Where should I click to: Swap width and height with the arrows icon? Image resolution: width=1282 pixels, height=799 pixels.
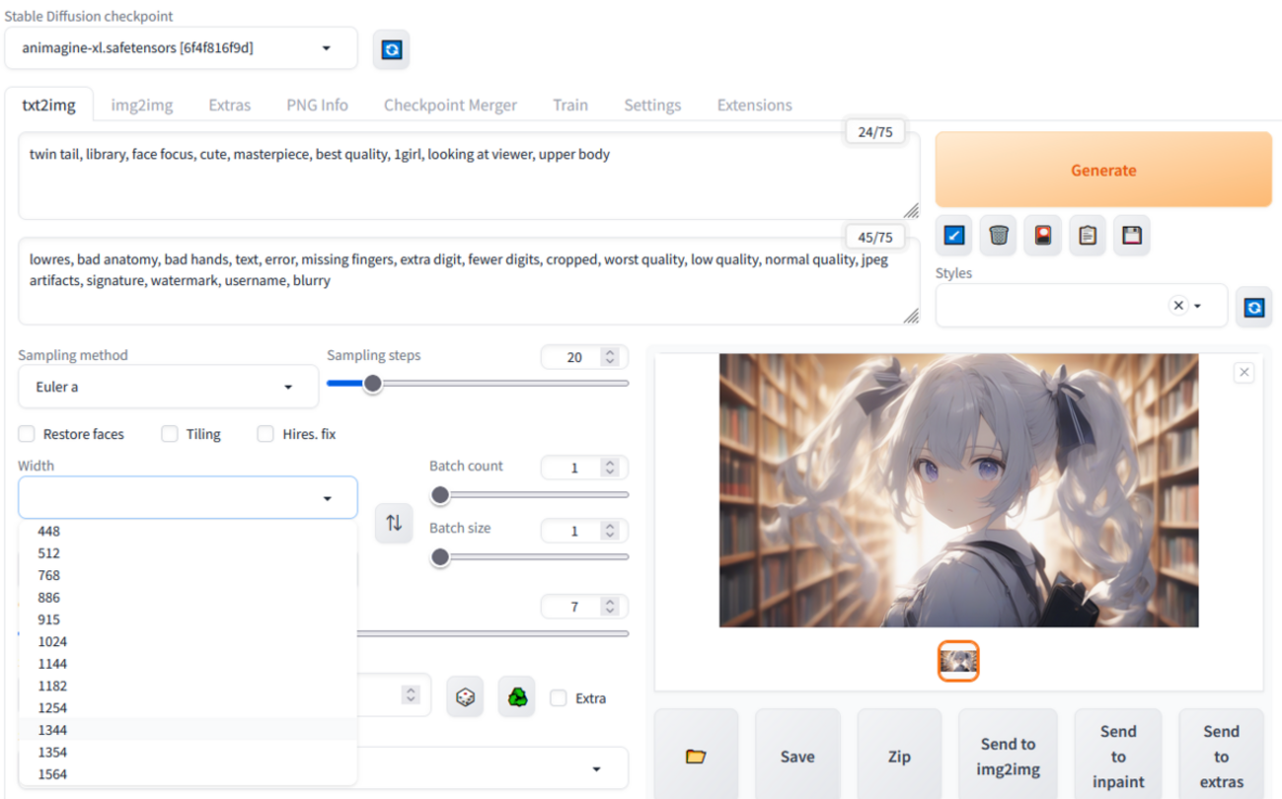coord(394,523)
